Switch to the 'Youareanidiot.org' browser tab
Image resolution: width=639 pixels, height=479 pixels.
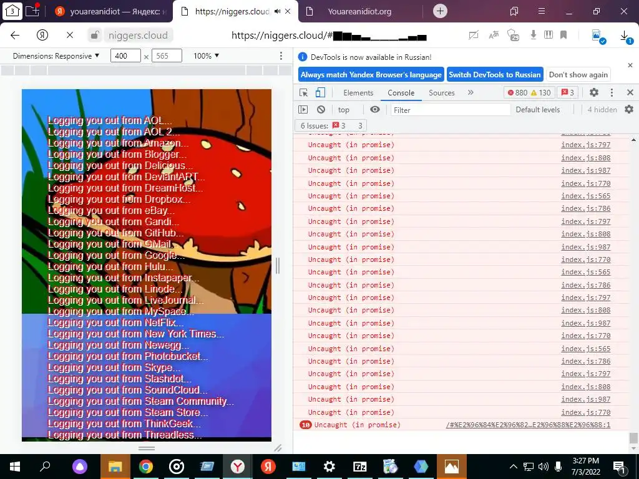359,11
